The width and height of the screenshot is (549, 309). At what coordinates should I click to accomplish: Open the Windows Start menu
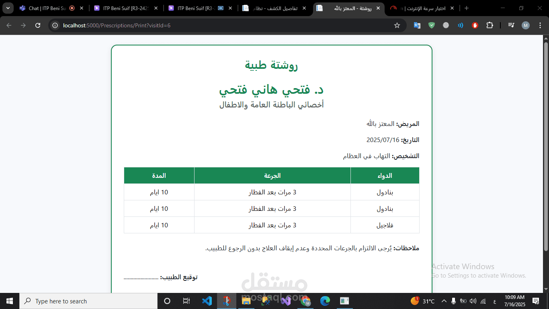click(x=10, y=301)
